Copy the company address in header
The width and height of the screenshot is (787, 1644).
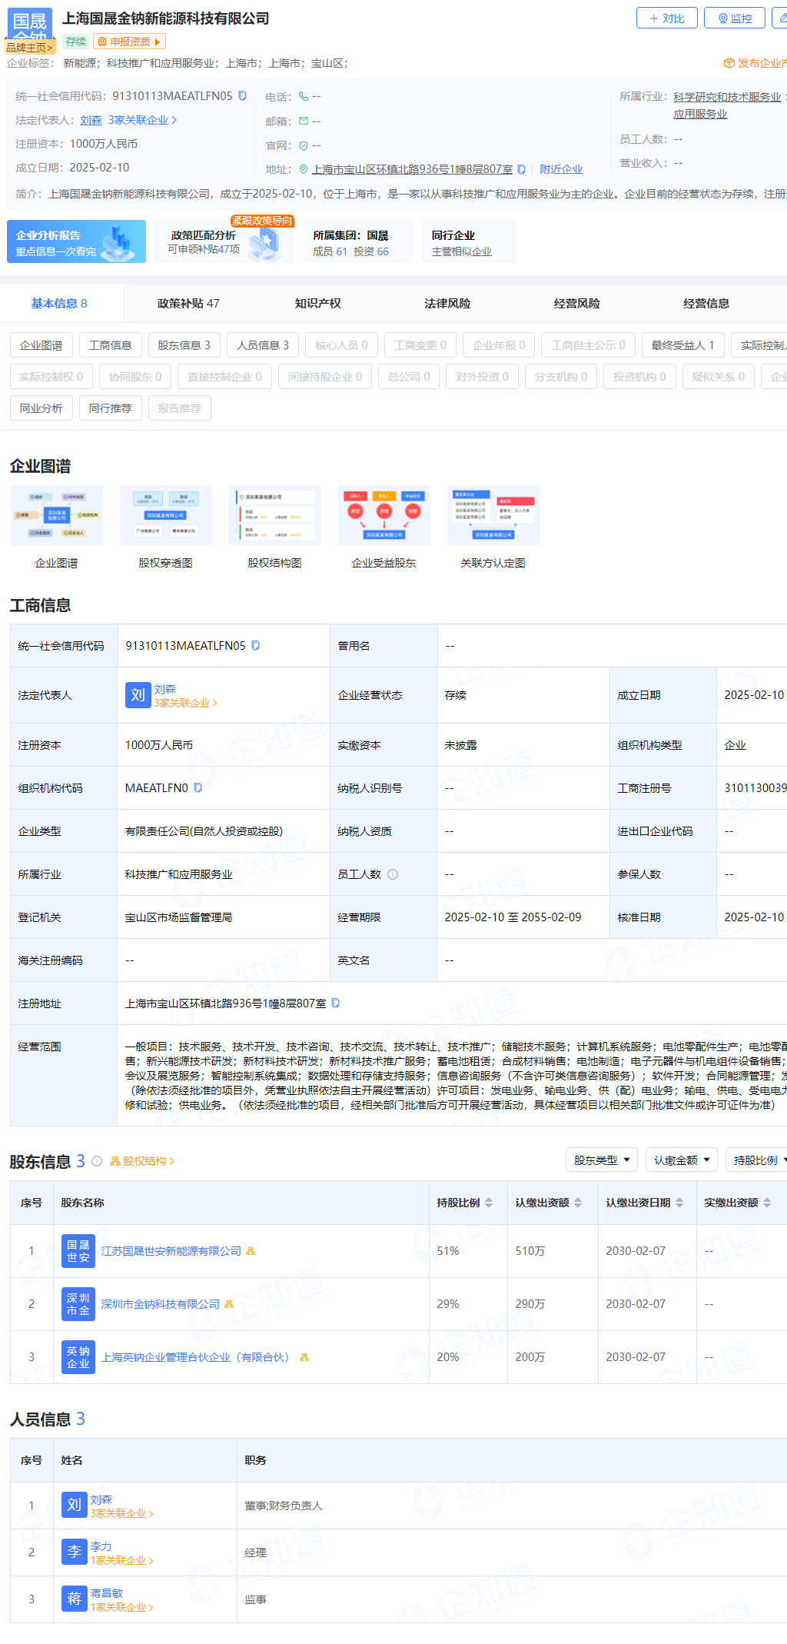521,169
